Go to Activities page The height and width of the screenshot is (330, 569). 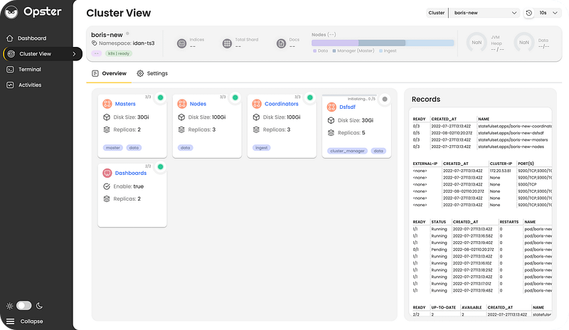tap(30, 85)
